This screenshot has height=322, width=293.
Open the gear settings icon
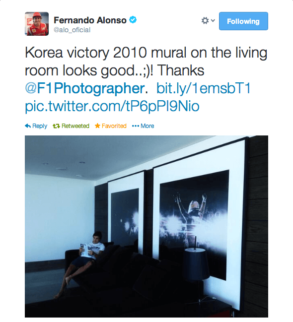click(205, 20)
